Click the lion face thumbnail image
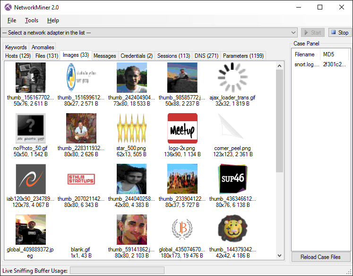Image resolution: width=353 pixels, height=276 pixels. (x=232, y=230)
